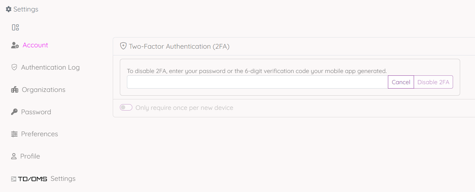The height and width of the screenshot is (192, 475).
Task: Focus the password or verification code field
Action: tap(257, 82)
